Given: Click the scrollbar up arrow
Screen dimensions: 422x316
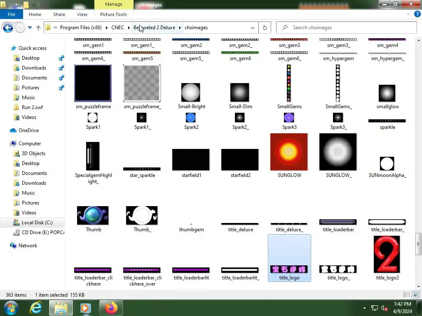Looking at the screenshot, I should tap(418, 40).
